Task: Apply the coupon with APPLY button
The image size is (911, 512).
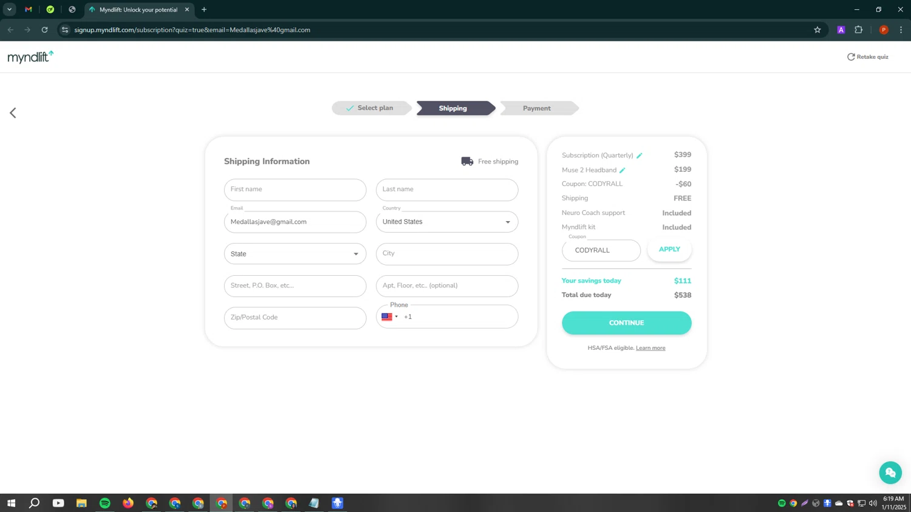Action: (x=669, y=250)
